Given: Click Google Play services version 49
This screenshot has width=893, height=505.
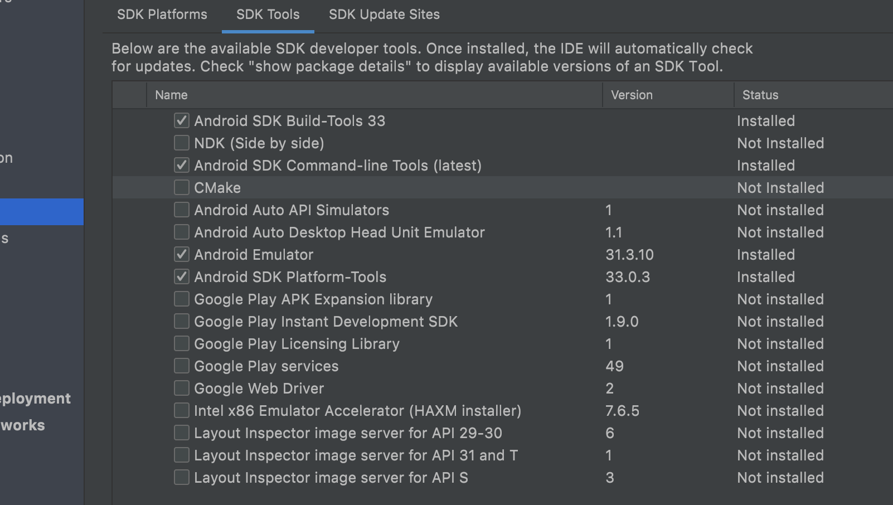Looking at the screenshot, I should click(x=614, y=366).
